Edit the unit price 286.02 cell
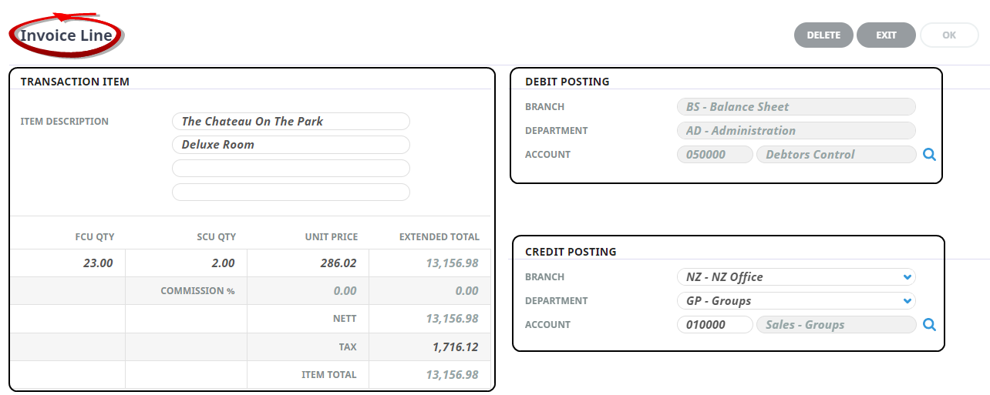The height and width of the screenshot is (395, 990). pos(308,263)
